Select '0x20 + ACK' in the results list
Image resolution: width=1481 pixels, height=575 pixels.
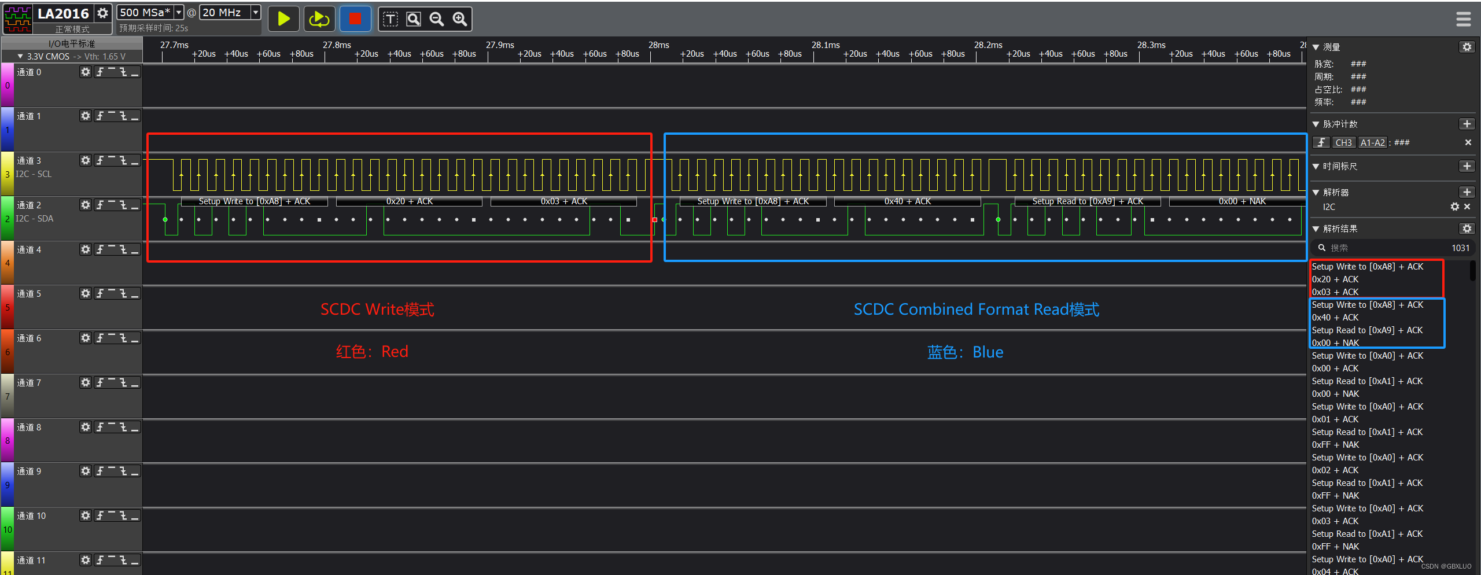(x=1335, y=279)
